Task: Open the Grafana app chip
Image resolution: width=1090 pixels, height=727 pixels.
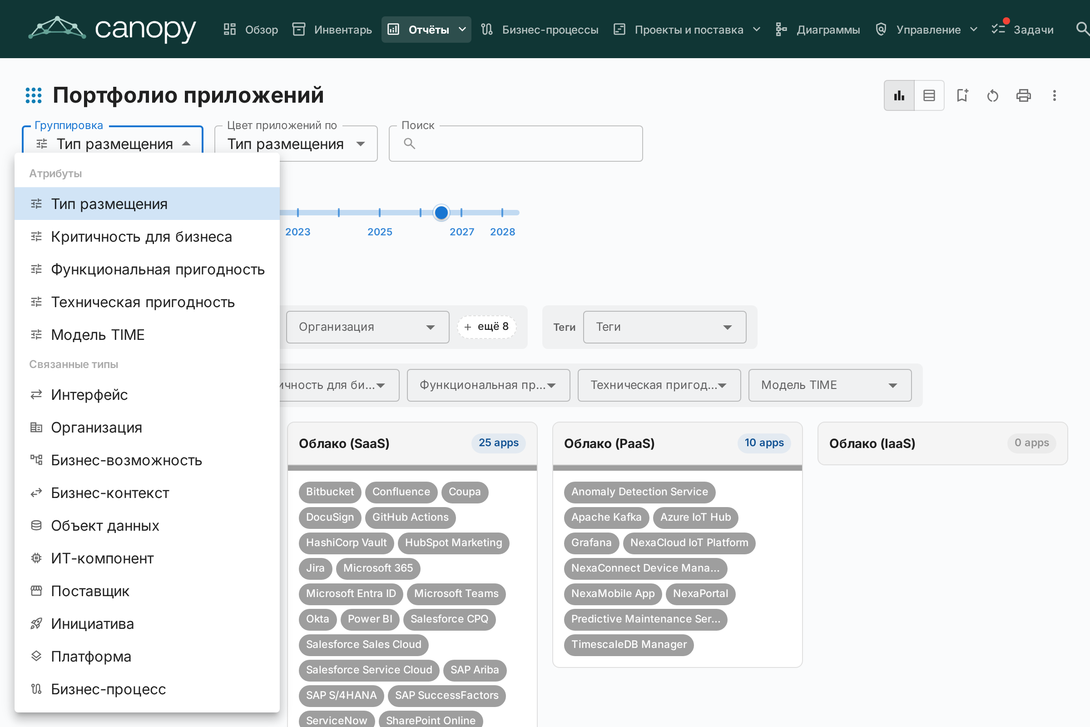Action: (591, 543)
